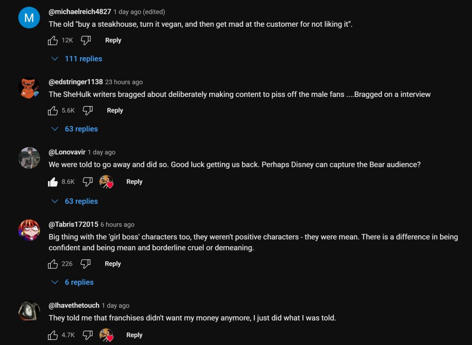Open @Tabris172015's profile avatar
The image size is (472, 345).
(x=29, y=230)
